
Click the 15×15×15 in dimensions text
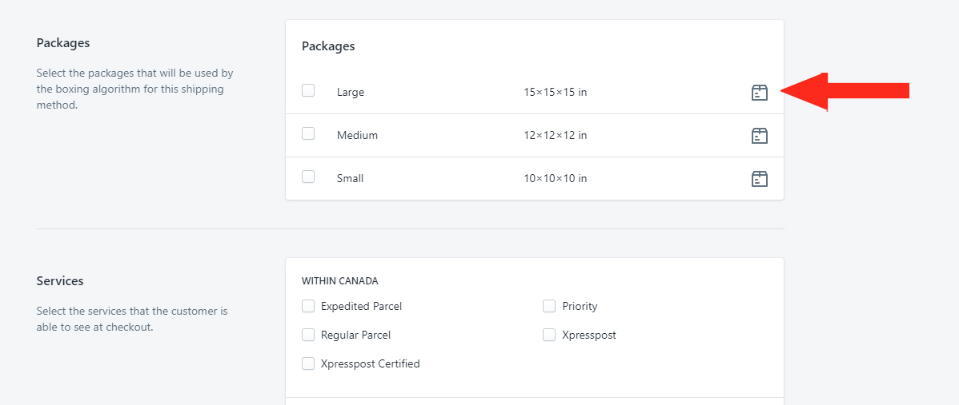(556, 92)
